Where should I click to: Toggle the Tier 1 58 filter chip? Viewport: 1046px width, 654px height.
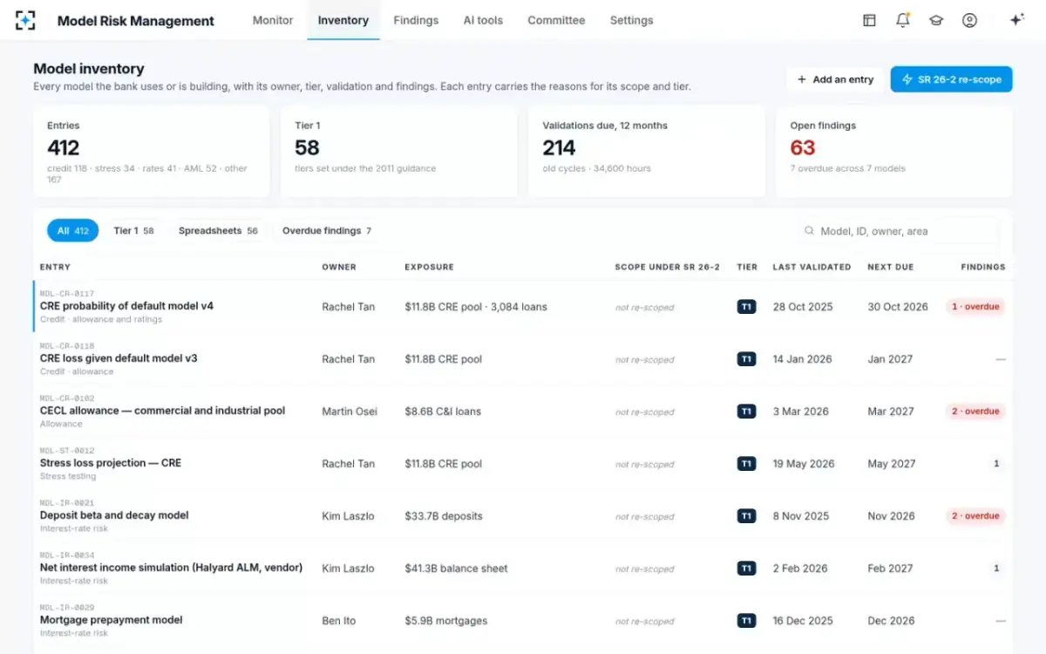pos(133,231)
